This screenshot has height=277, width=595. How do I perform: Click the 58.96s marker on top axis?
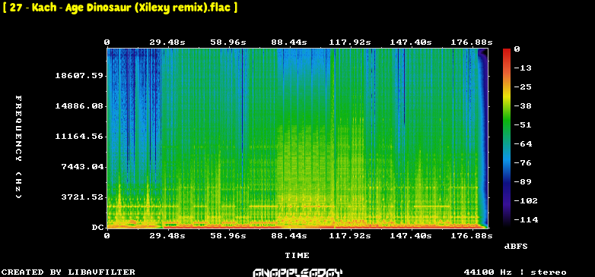228,42
